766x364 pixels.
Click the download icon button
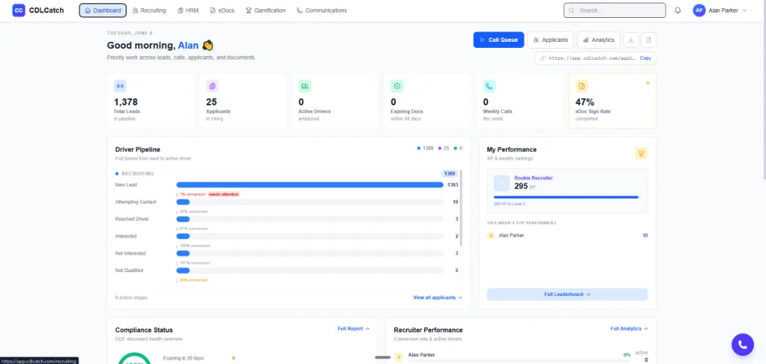click(x=631, y=40)
